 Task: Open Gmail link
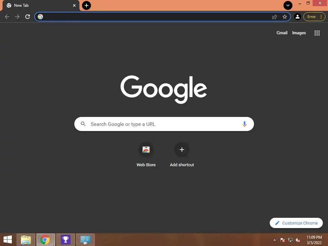click(x=282, y=33)
